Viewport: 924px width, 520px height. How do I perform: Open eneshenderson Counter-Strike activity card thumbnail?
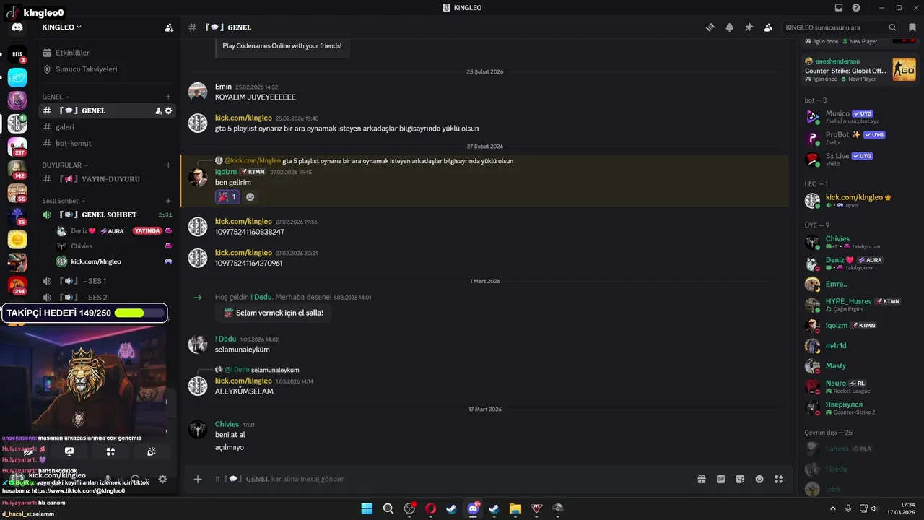[x=904, y=70]
